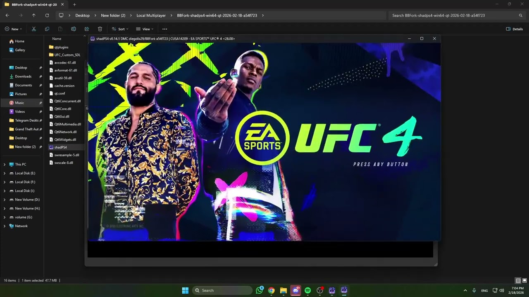Select Music in the navigation pane

22,103
